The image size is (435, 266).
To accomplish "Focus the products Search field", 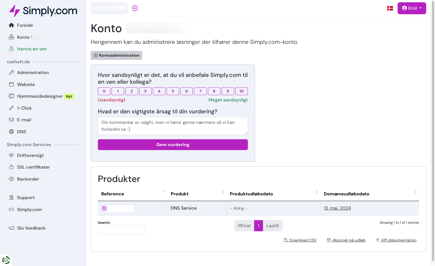I will click(121, 230).
